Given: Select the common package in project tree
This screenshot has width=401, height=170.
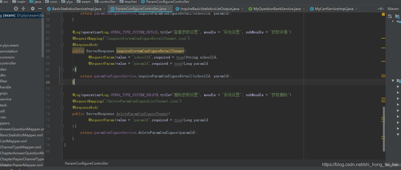Looking at the screenshot, I should pos(7,57).
